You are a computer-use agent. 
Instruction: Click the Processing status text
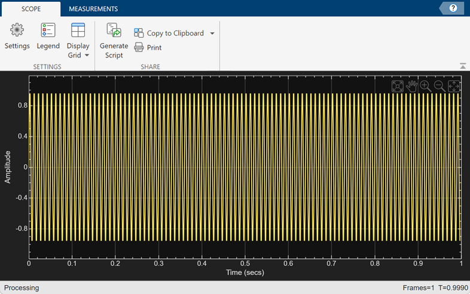(x=22, y=287)
